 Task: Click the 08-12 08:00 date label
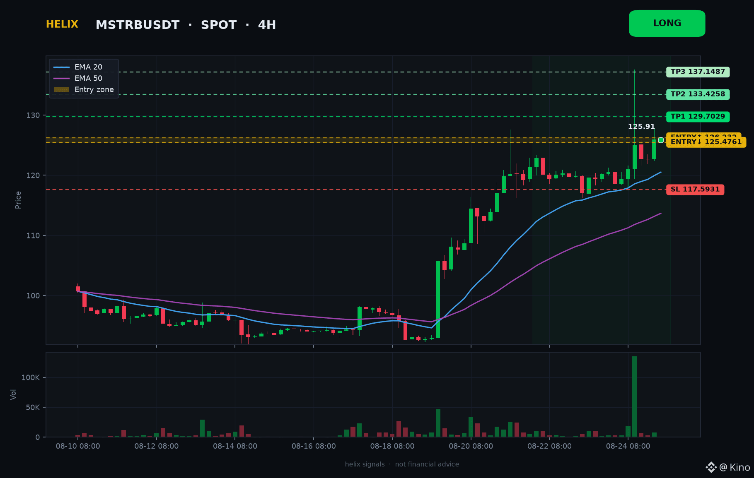[x=157, y=446]
